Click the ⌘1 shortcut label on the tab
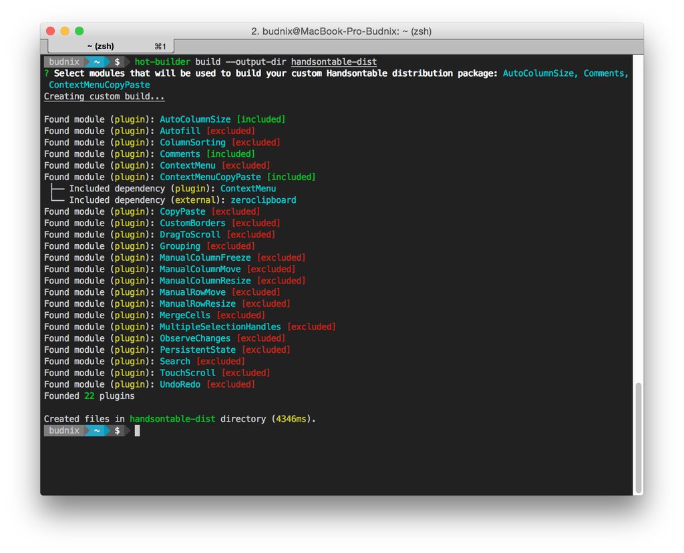Viewport: 684px width, 553px height. tap(160, 47)
